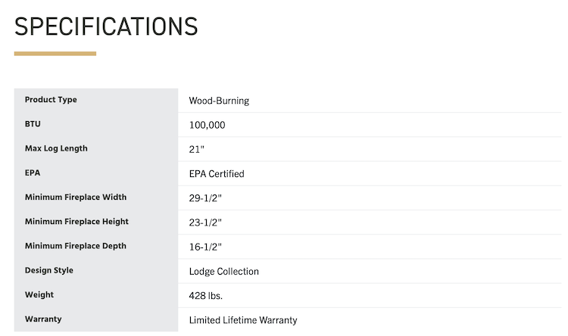568x336 pixels.
Task: Select the Design Style label
Action: pos(49,270)
